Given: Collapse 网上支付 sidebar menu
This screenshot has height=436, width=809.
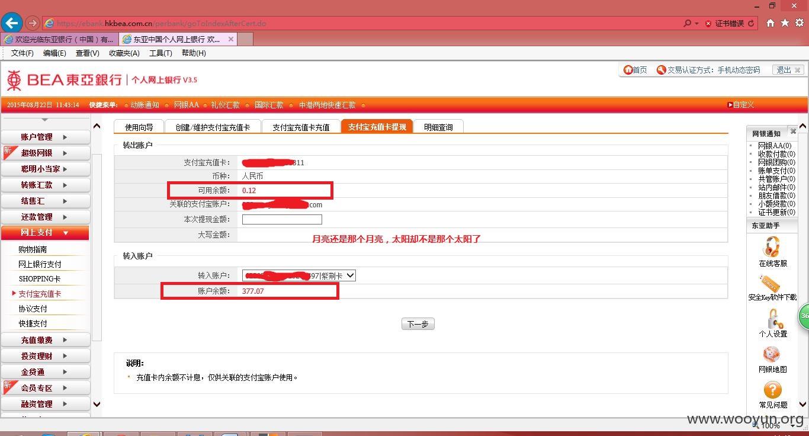Looking at the screenshot, I should click(45, 233).
